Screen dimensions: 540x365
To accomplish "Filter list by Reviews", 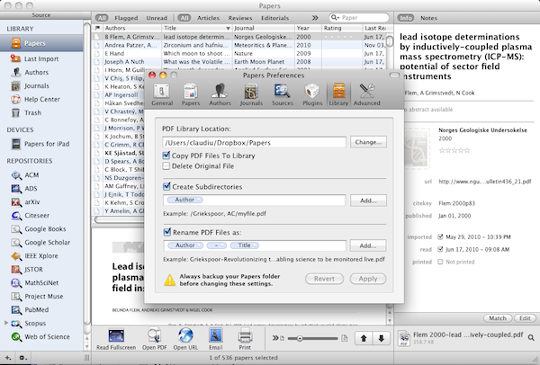I will point(240,18).
